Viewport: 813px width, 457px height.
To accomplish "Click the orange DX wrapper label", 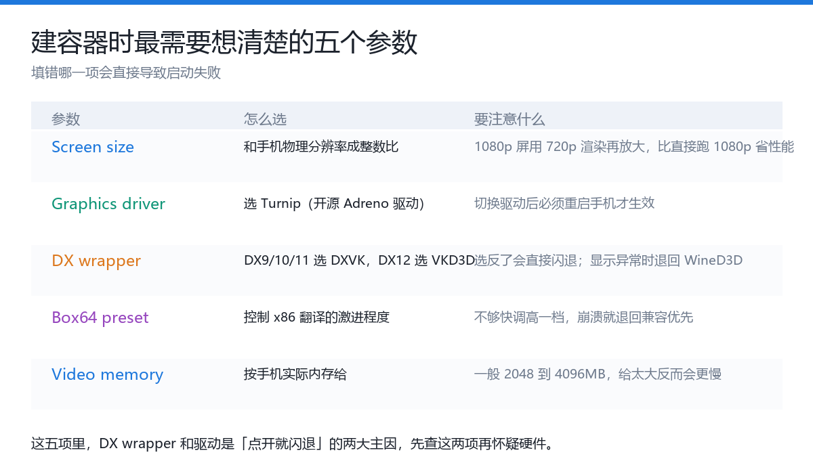I will pyautogui.click(x=96, y=261).
